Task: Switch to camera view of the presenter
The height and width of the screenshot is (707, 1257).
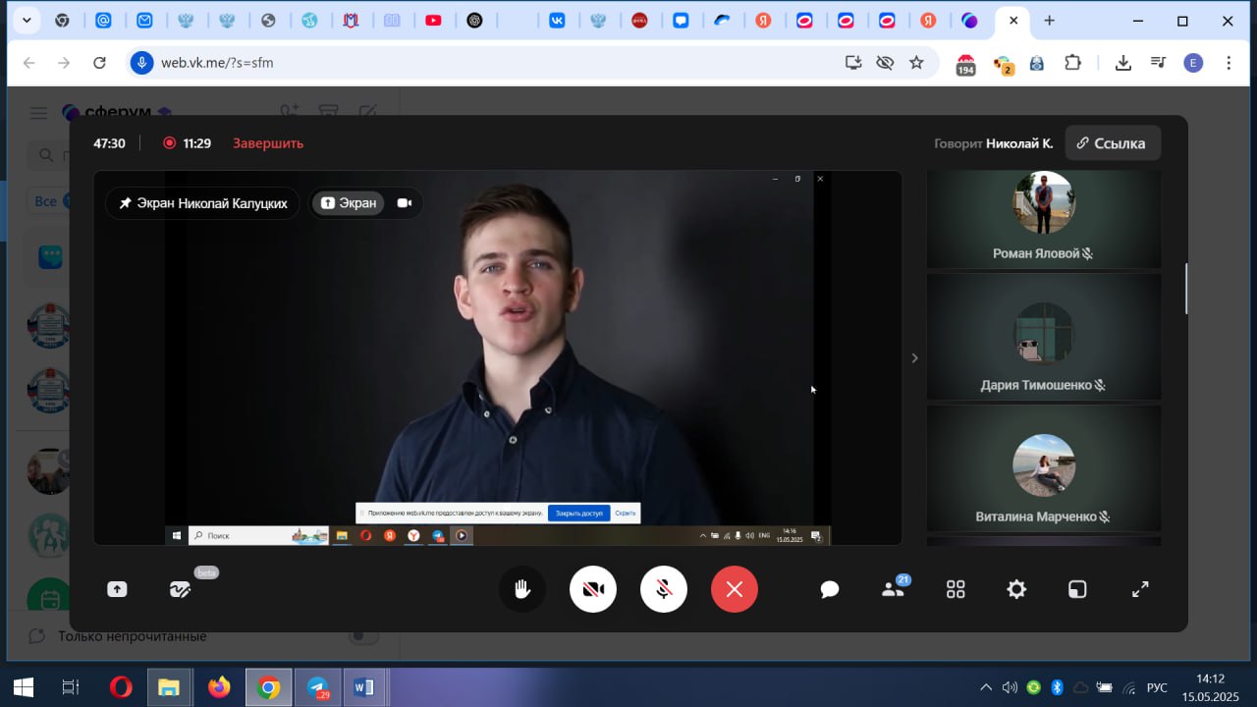Action: pyautogui.click(x=404, y=203)
